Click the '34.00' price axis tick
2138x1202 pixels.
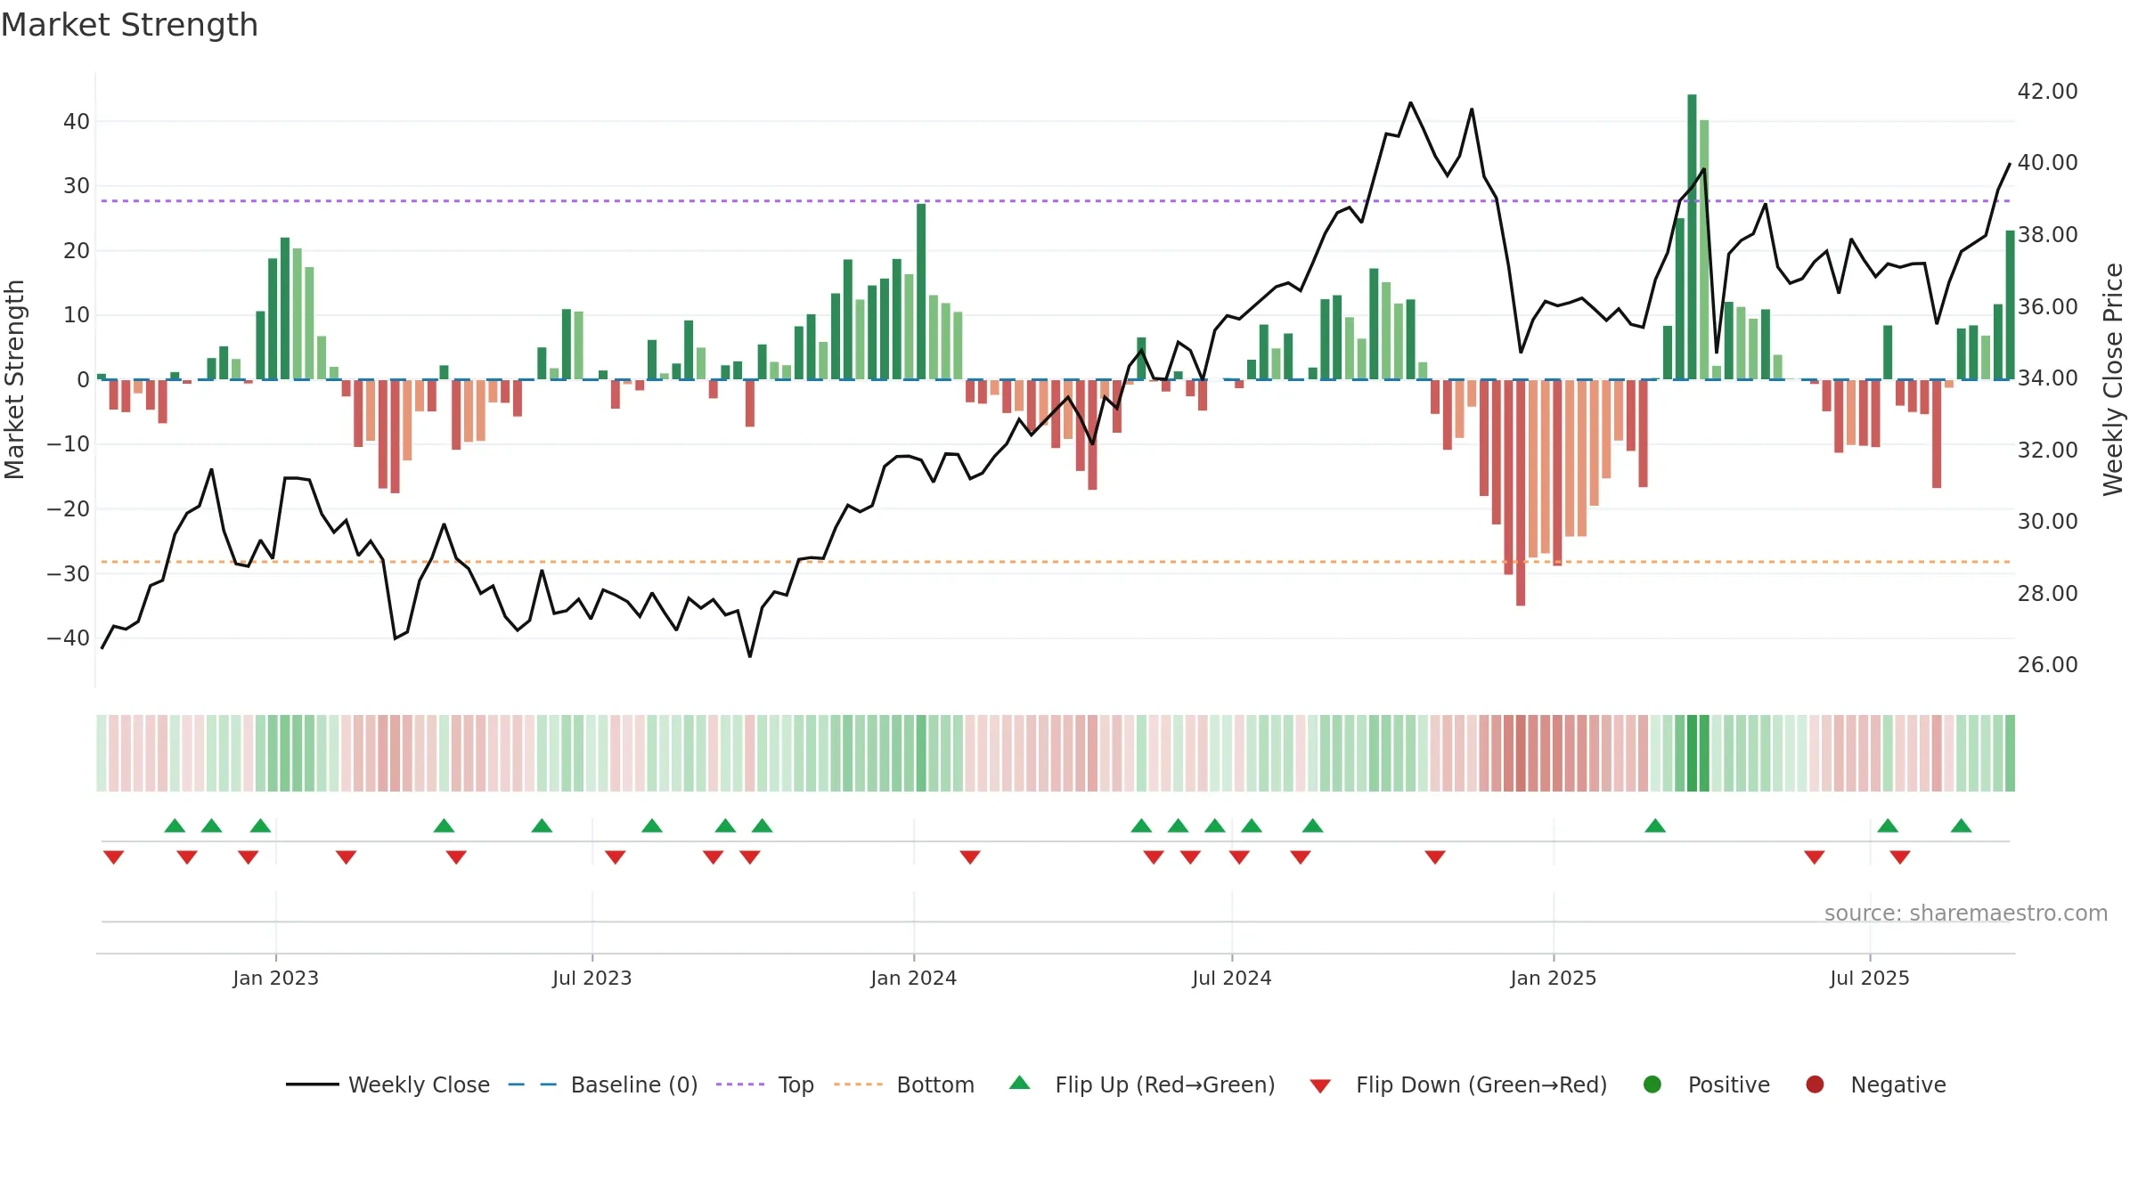pos(2047,378)
